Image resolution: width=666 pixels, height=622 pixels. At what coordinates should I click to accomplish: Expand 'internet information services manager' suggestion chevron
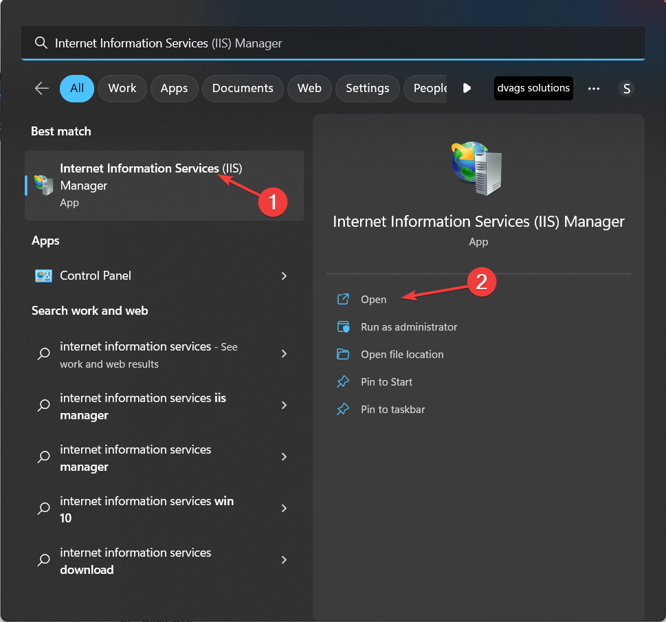[x=284, y=457]
